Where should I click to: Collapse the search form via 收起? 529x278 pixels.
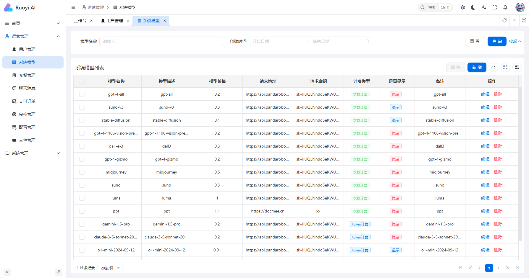coord(515,41)
